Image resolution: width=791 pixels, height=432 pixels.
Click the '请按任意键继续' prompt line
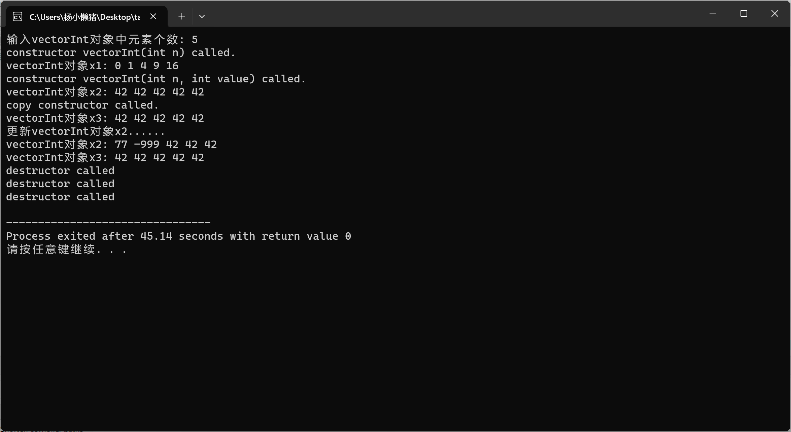coord(66,249)
